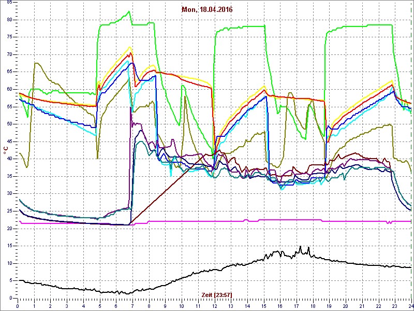The image size is (414, 311).
Task: Select the 60 label on the temperature axis
Action: 9,89
